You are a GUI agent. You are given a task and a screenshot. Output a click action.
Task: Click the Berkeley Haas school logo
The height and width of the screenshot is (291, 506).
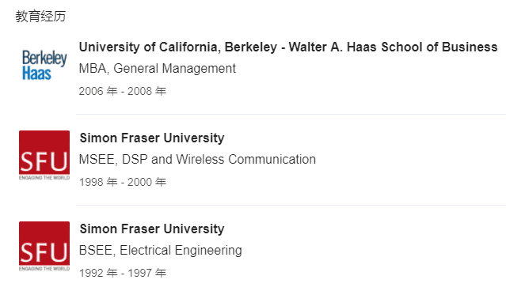tap(44, 65)
